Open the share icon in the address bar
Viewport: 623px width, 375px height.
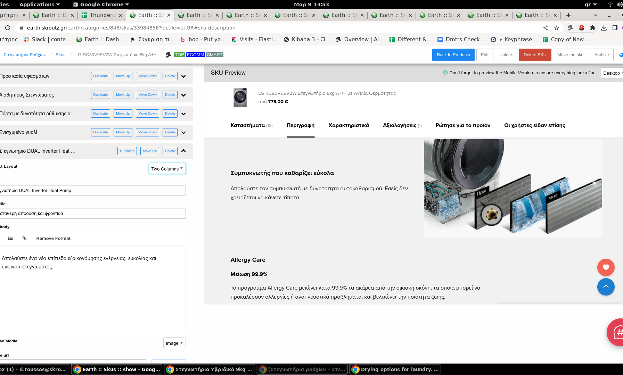[x=546, y=28]
